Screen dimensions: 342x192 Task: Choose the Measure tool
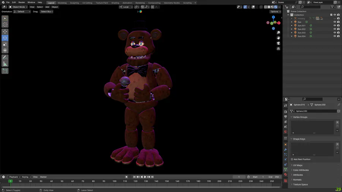5,64
